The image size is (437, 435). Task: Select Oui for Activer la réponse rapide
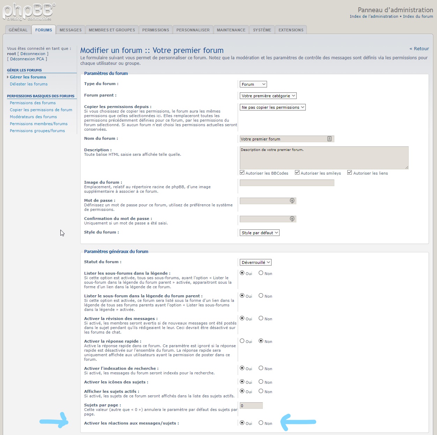point(242,341)
